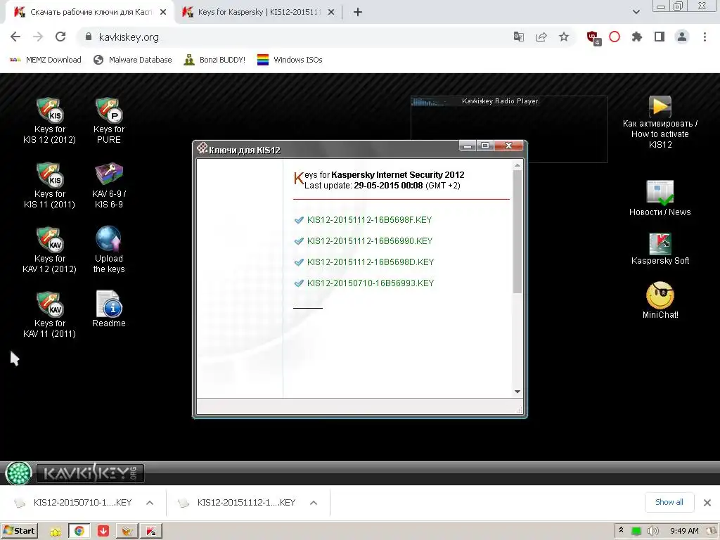This screenshot has height=540, width=720.
Task: Open the profile avatar button
Action: pyautogui.click(x=682, y=37)
